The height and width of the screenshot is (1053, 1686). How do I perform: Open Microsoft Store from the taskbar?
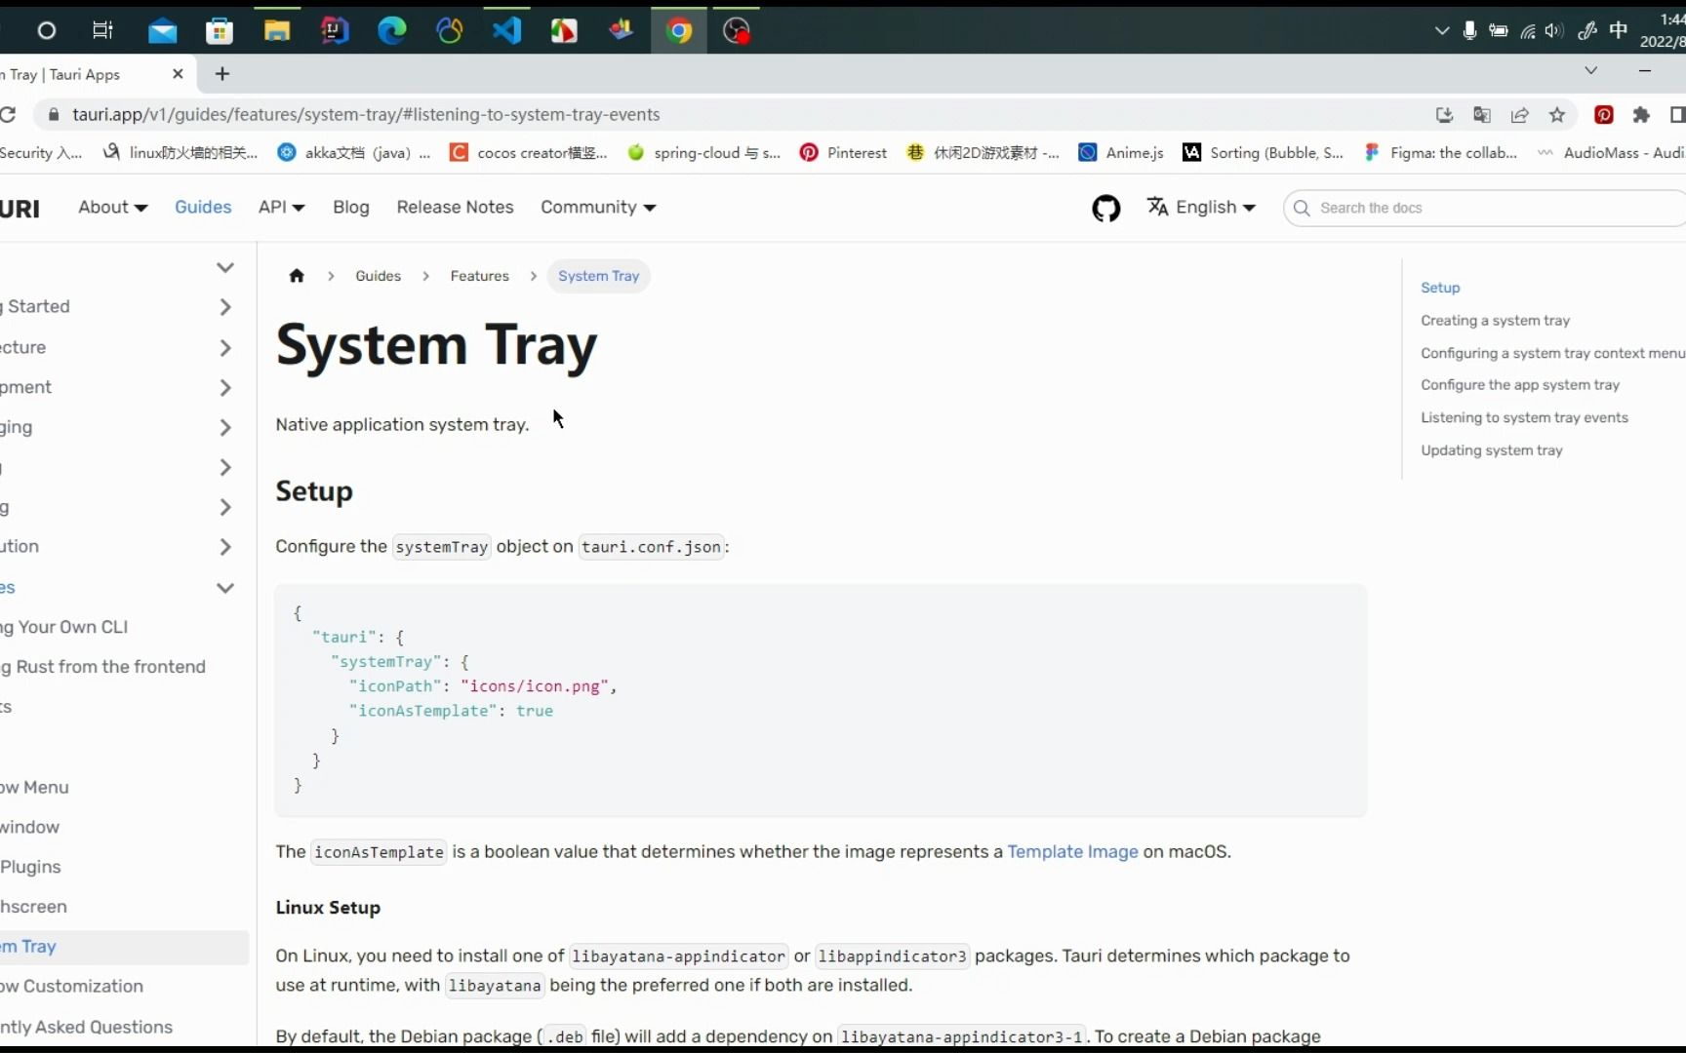pos(220,32)
